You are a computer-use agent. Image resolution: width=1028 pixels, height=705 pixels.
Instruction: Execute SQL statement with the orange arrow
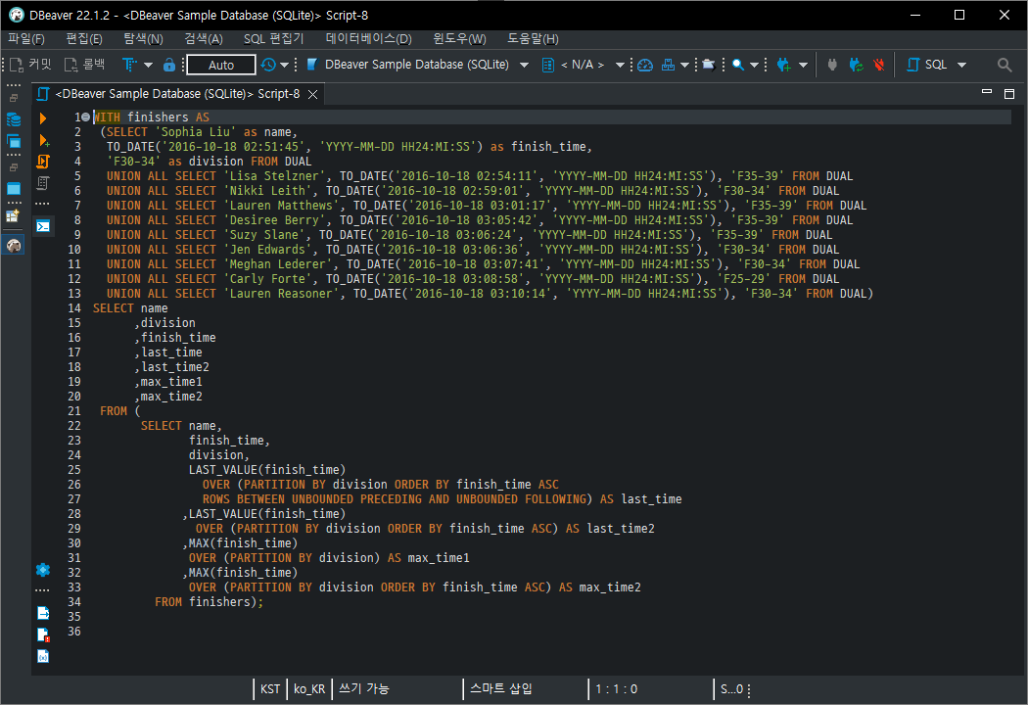pos(43,118)
